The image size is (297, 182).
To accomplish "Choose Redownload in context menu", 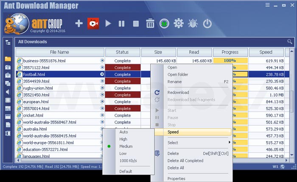I will tap(178, 92).
